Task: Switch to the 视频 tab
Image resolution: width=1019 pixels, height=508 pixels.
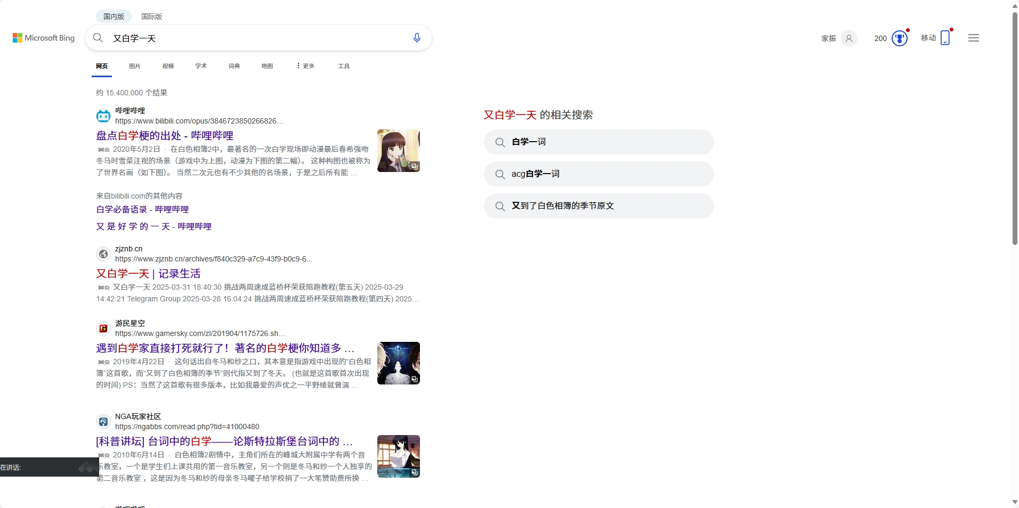Action: (x=168, y=66)
